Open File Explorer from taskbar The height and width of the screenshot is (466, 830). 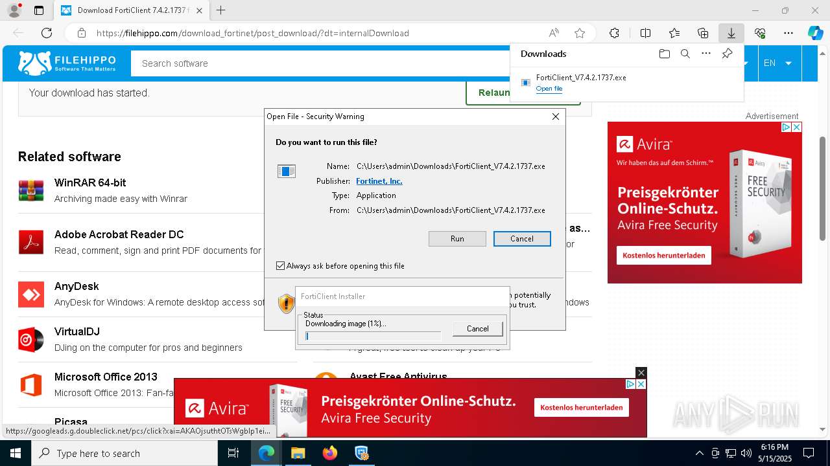298,453
